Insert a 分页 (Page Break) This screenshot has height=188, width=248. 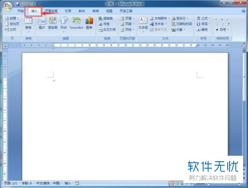click(x=11, y=30)
